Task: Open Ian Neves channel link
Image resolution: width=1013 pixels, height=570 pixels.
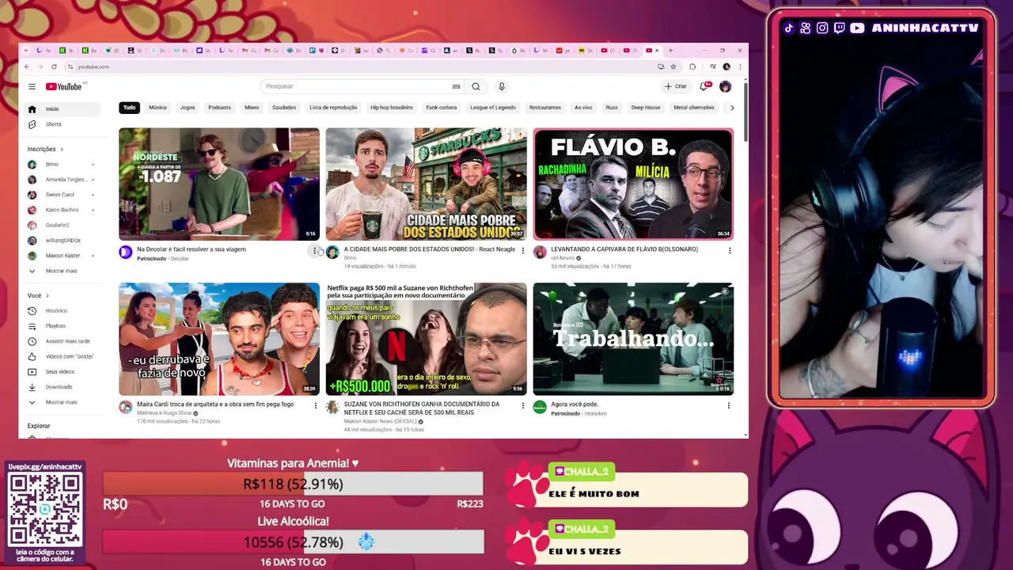Action: pos(563,258)
